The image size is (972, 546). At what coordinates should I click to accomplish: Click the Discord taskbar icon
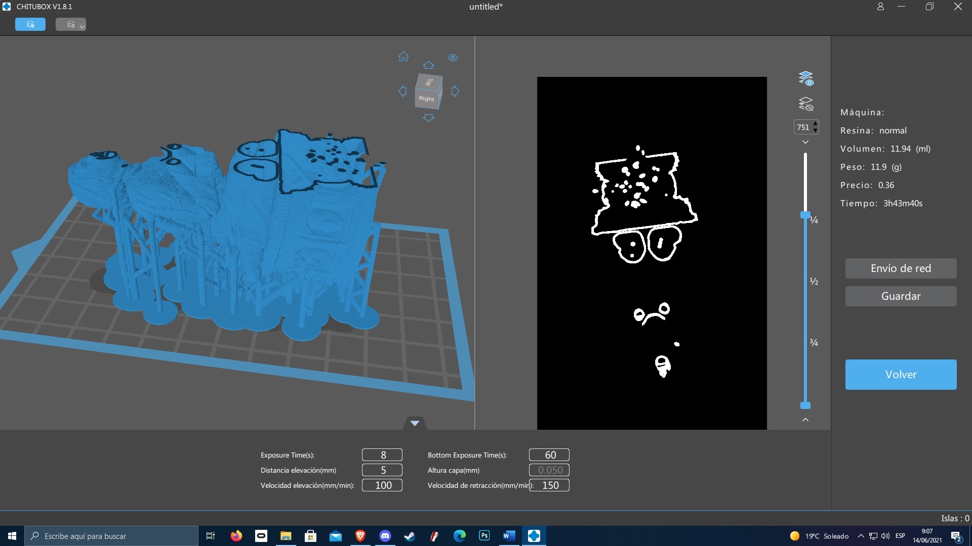point(385,535)
